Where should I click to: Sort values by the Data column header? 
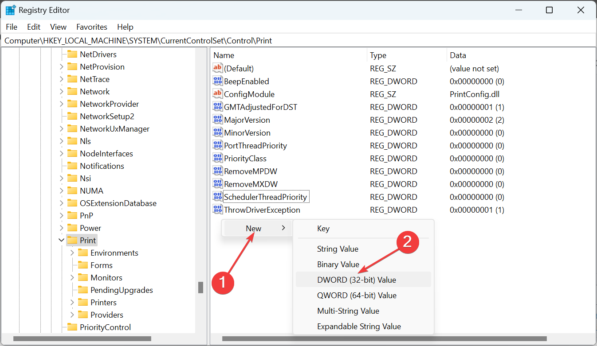click(x=521, y=55)
